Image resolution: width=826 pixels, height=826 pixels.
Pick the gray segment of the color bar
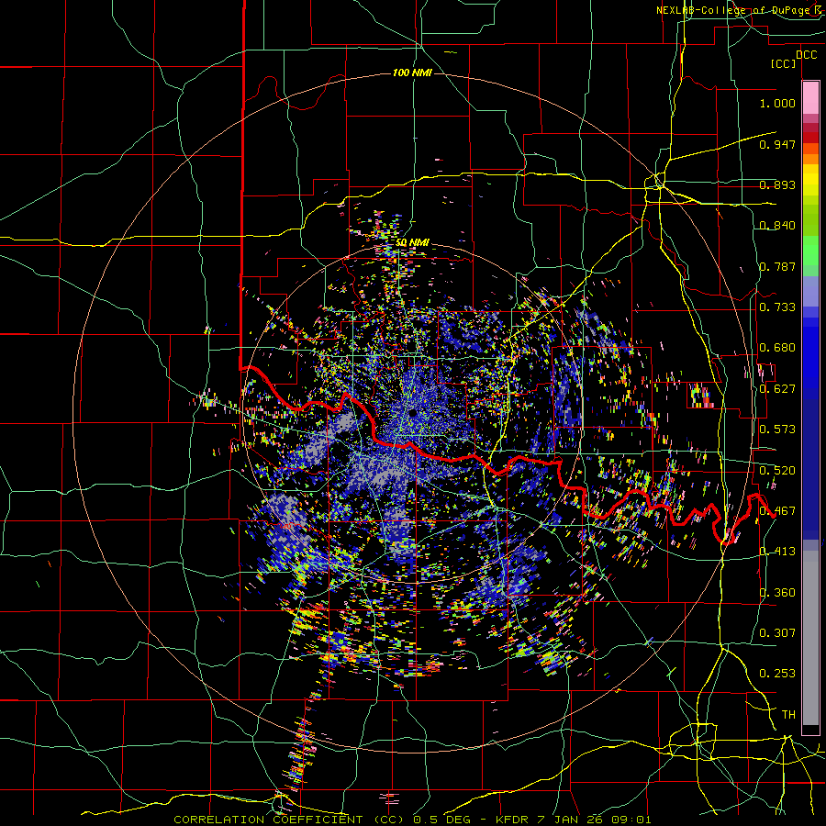tap(810, 638)
